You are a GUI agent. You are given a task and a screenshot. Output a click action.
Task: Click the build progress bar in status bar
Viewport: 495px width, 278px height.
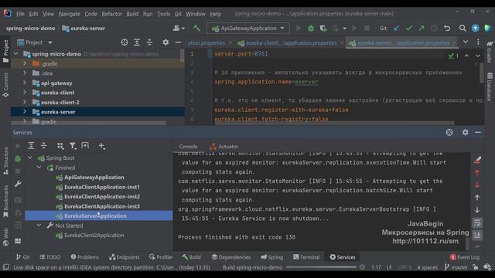(x=322, y=267)
